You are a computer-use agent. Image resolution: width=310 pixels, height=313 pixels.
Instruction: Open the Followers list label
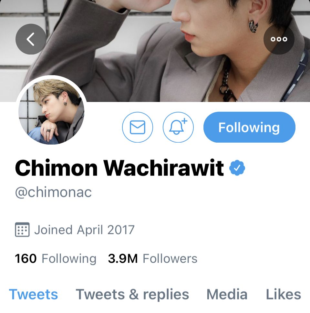point(170,258)
